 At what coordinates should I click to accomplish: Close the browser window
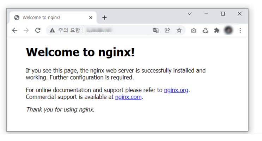click(x=240, y=14)
